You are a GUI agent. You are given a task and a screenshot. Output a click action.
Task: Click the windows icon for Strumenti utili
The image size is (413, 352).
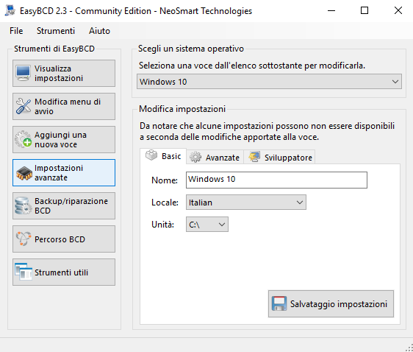[24, 272]
